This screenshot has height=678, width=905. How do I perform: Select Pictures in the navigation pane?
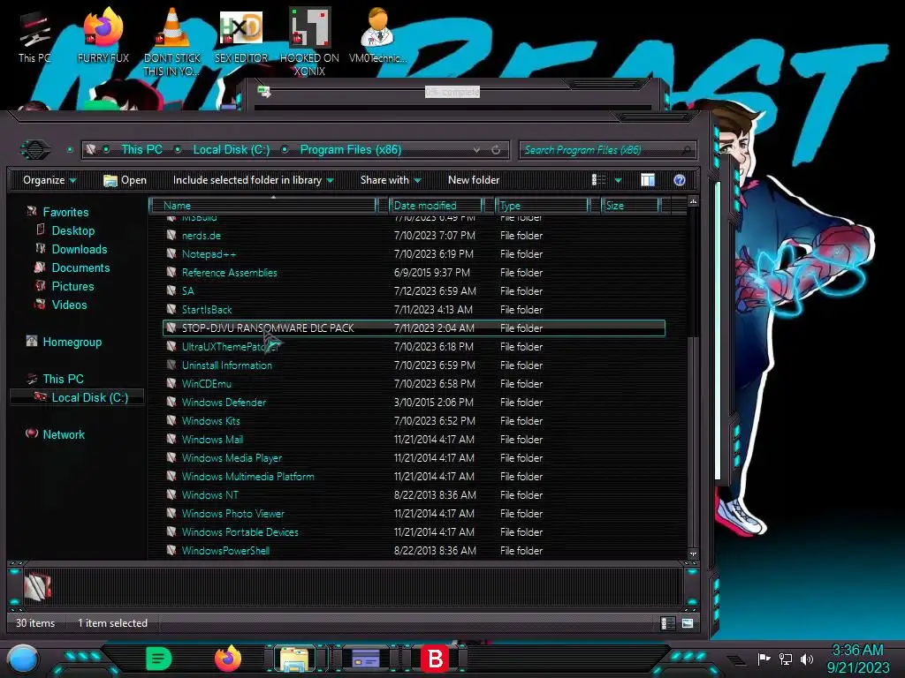[72, 286]
